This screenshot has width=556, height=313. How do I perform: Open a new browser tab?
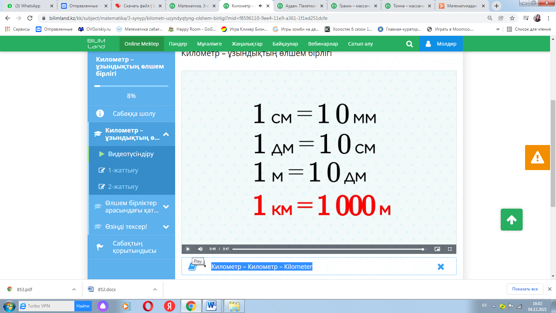coord(497,6)
